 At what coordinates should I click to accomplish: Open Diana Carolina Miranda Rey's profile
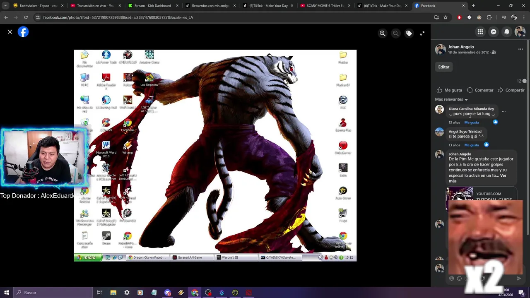pos(471,109)
